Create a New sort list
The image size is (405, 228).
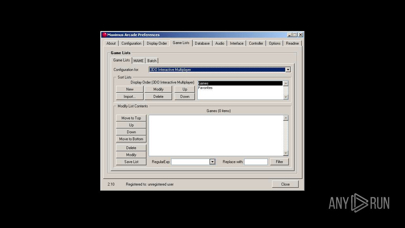click(x=130, y=89)
